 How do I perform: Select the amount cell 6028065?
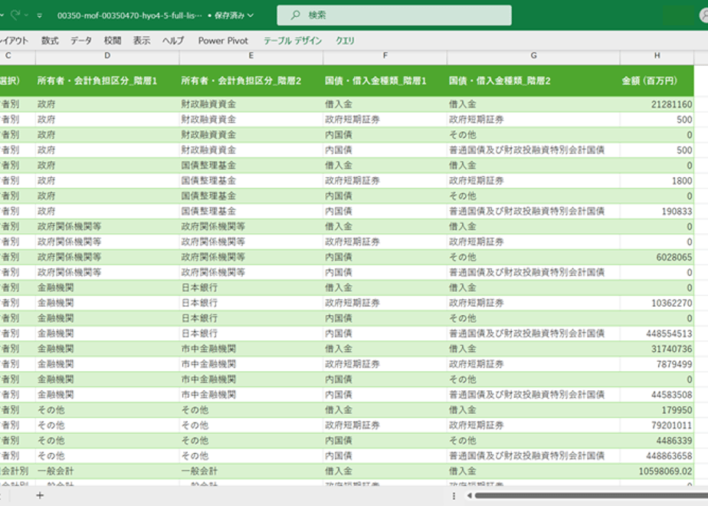tap(657, 257)
